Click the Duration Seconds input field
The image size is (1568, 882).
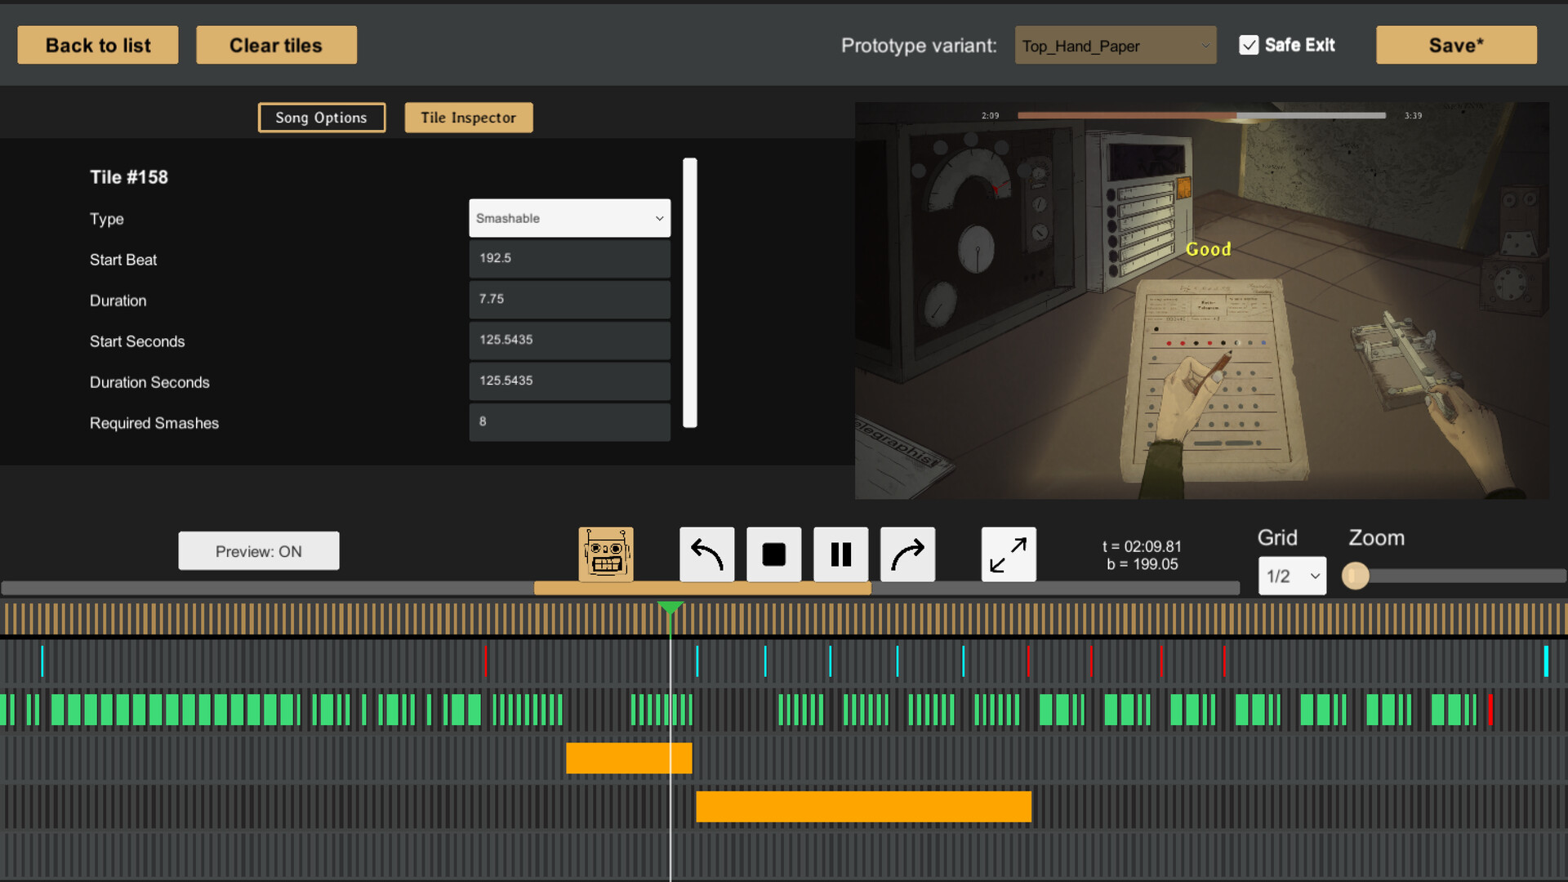(569, 381)
